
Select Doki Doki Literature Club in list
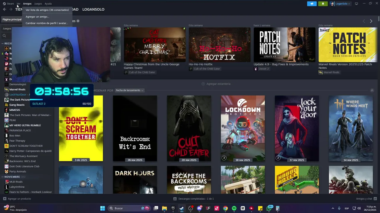click(x=24, y=166)
